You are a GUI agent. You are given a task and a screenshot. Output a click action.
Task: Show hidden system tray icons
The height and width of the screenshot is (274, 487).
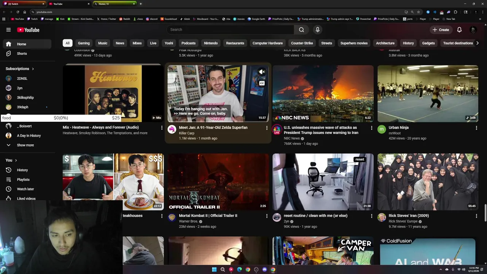pyautogui.click(x=441, y=269)
